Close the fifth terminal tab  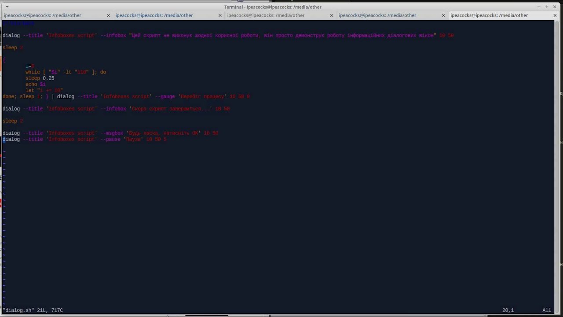[x=555, y=15]
